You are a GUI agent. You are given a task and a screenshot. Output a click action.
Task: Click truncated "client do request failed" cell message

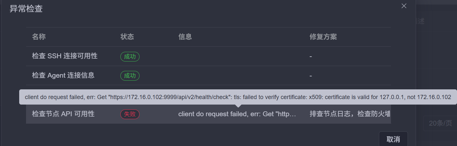coord(237,114)
